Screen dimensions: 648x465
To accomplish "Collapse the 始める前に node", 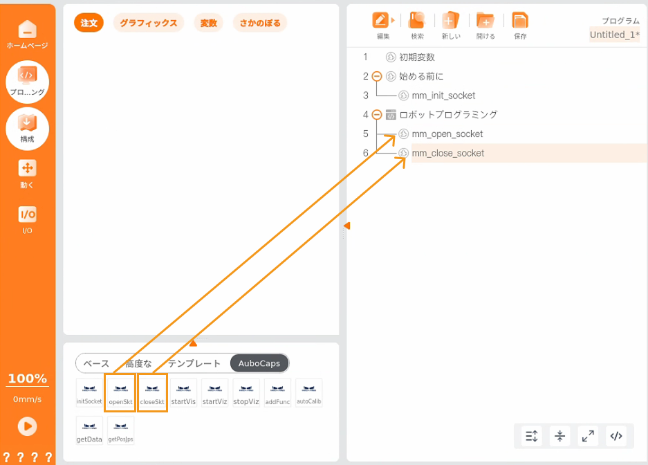I will [x=376, y=76].
